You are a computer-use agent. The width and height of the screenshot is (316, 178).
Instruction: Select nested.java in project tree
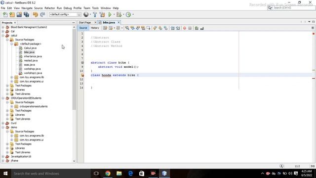tap(31, 60)
